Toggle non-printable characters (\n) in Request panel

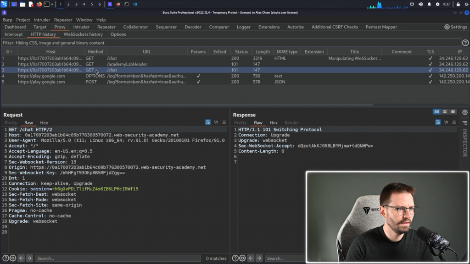click(216, 122)
